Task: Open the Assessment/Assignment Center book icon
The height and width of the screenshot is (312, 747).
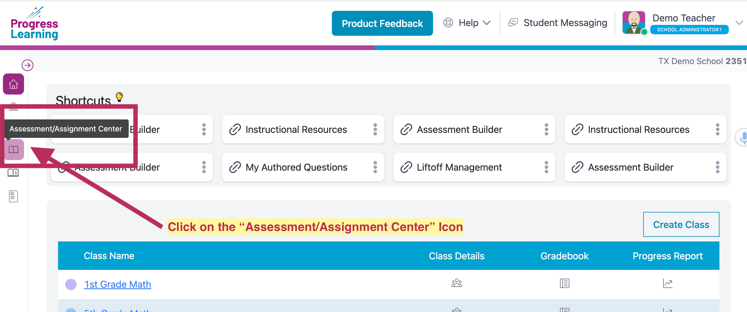Action: click(13, 150)
